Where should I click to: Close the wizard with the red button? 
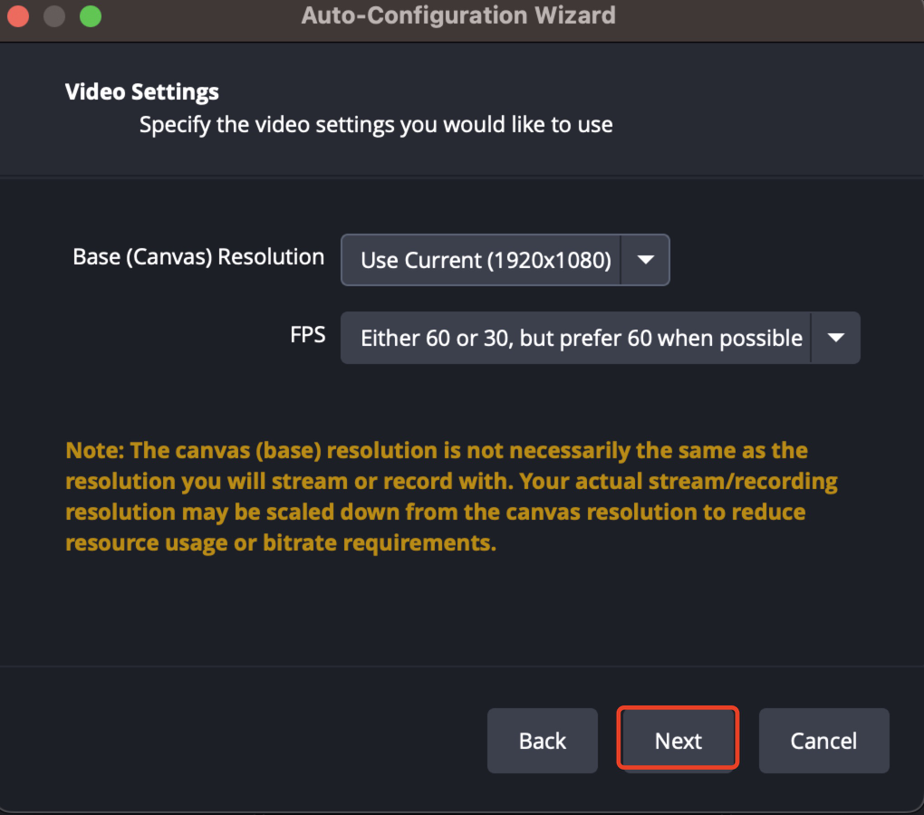[18, 15]
